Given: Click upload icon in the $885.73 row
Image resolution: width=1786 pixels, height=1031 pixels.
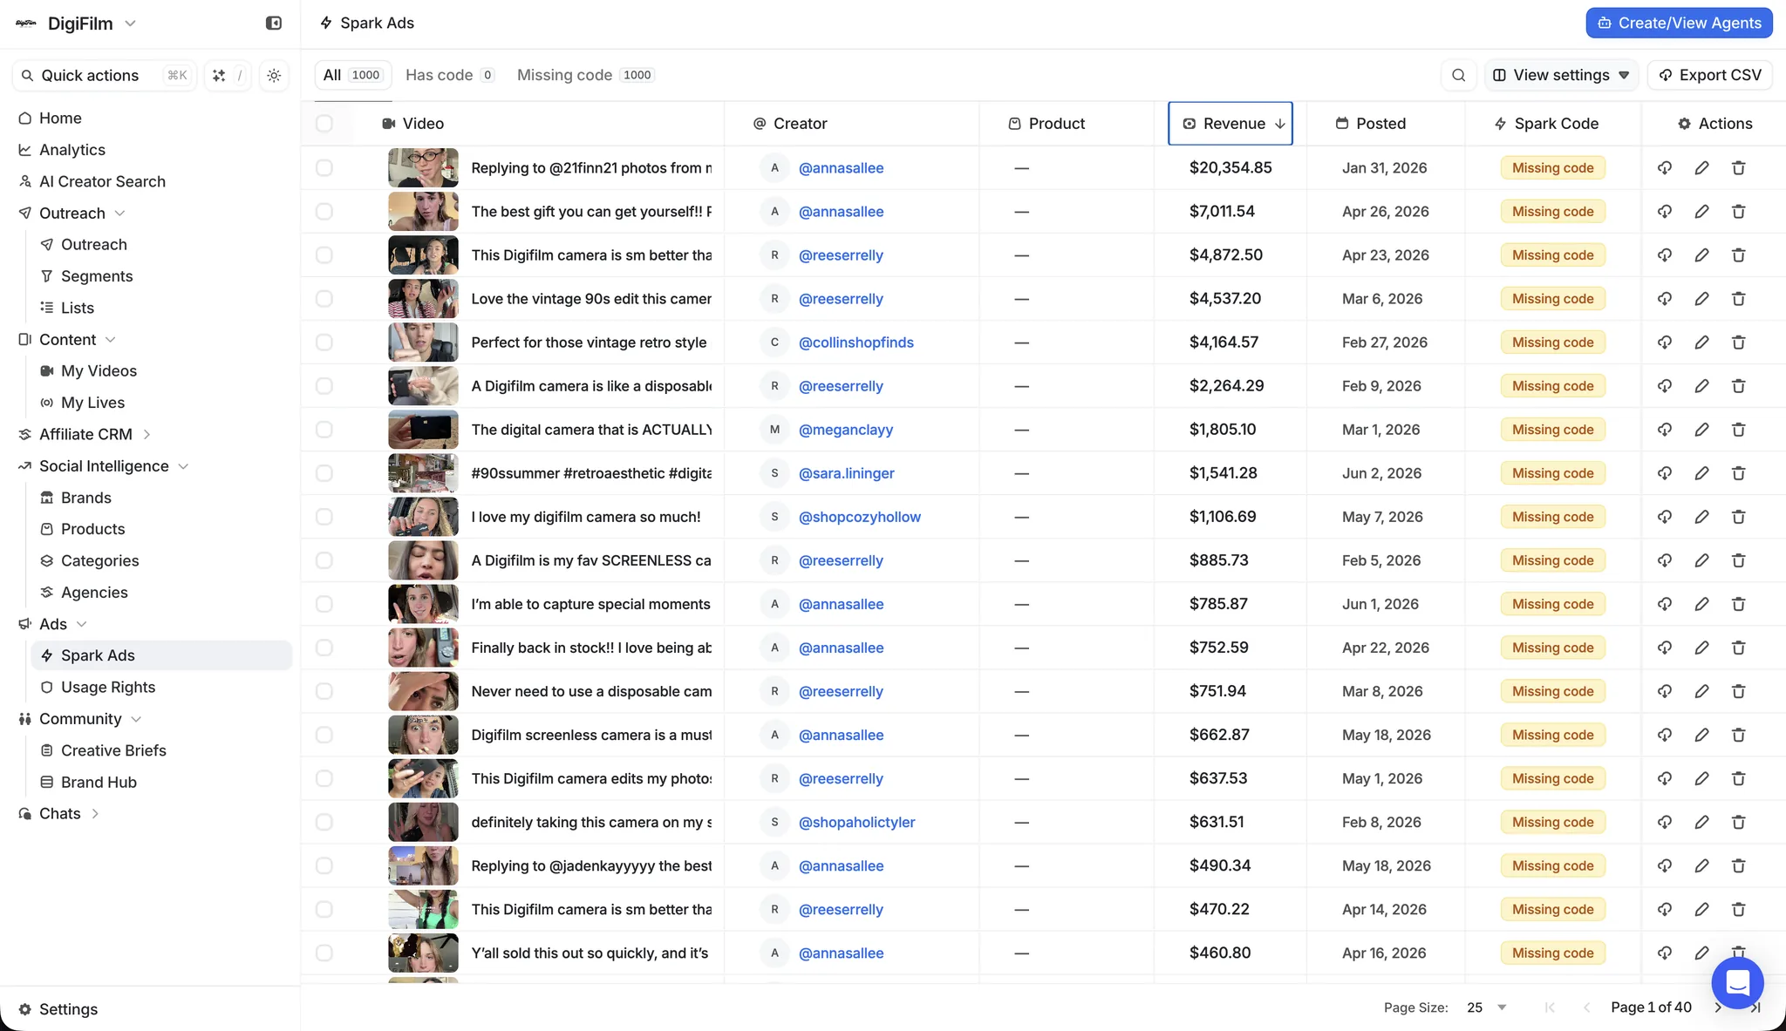Looking at the screenshot, I should 1665,560.
